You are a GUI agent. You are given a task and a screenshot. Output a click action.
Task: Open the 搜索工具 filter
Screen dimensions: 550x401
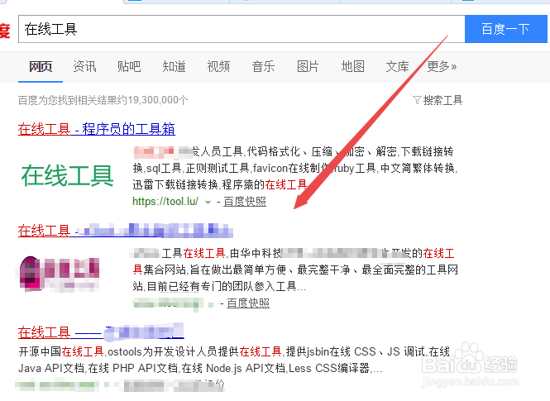point(438,101)
